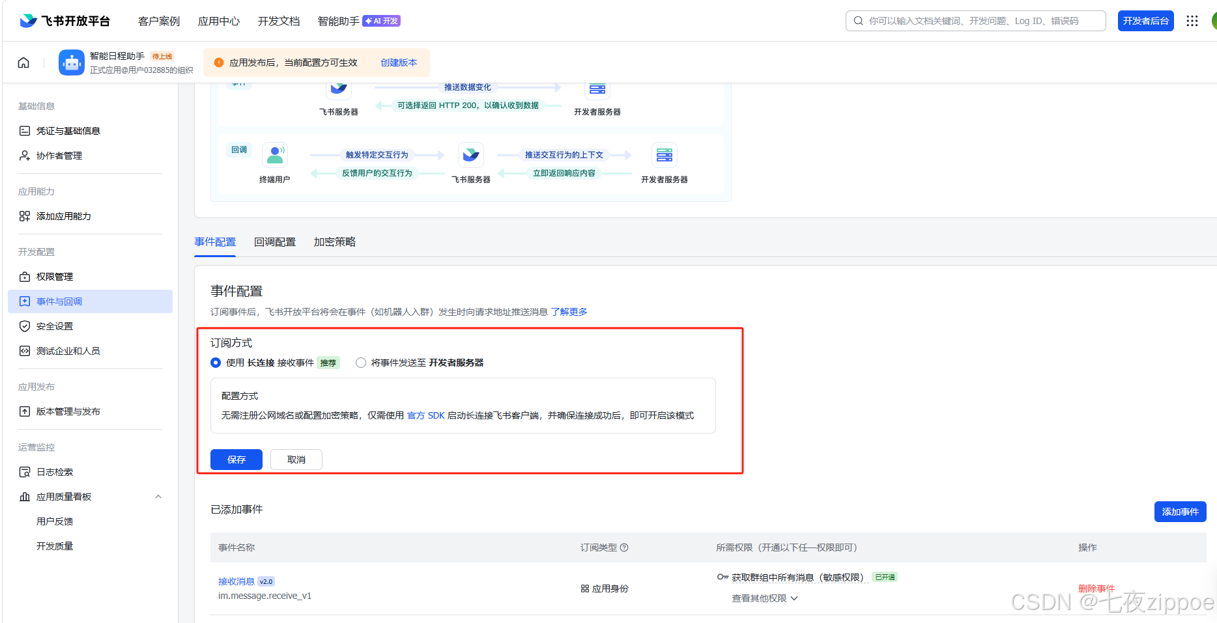Open the 应用中心 top menu
The image size is (1217, 623).
pyautogui.click(x=219, y=21)
